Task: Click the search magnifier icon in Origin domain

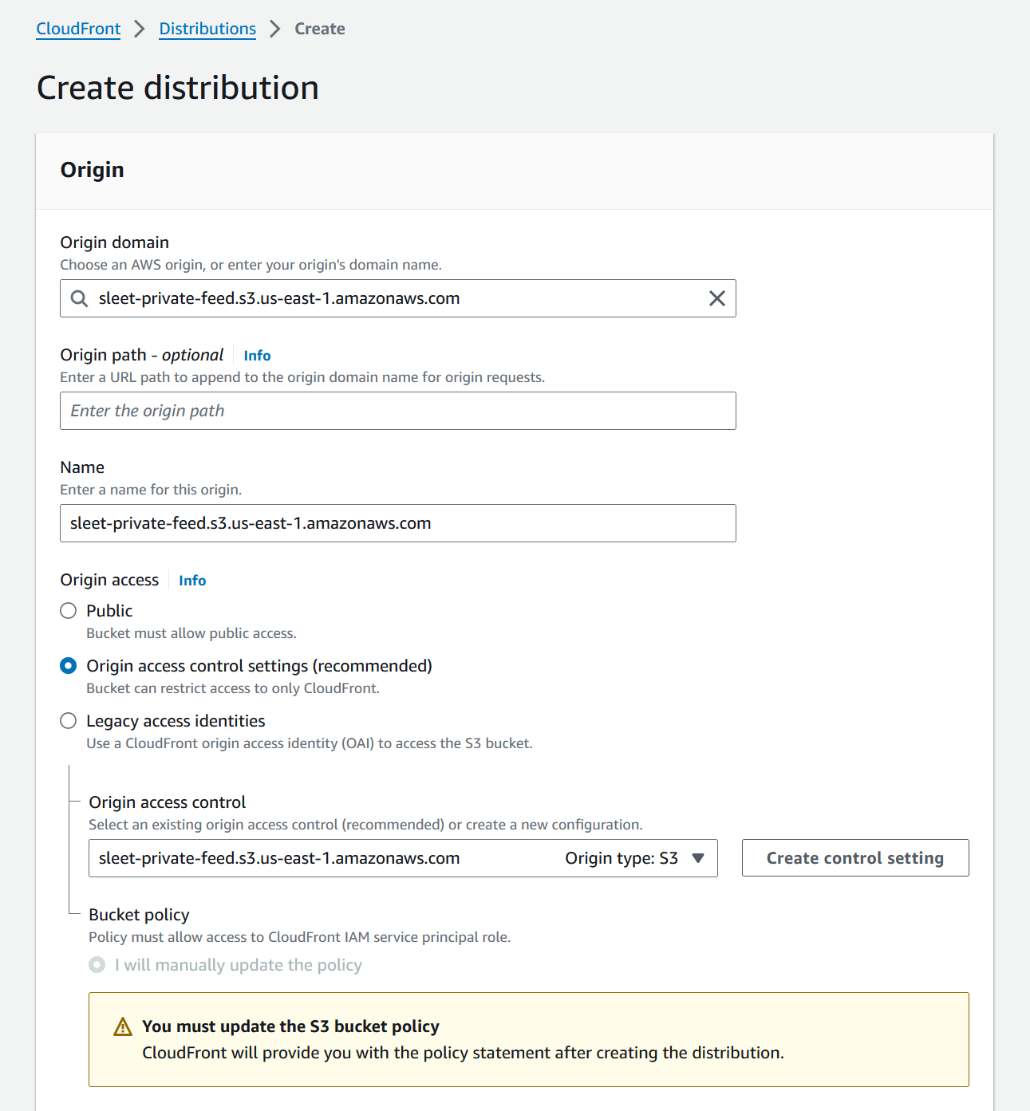Action: (x=79, y=298)
